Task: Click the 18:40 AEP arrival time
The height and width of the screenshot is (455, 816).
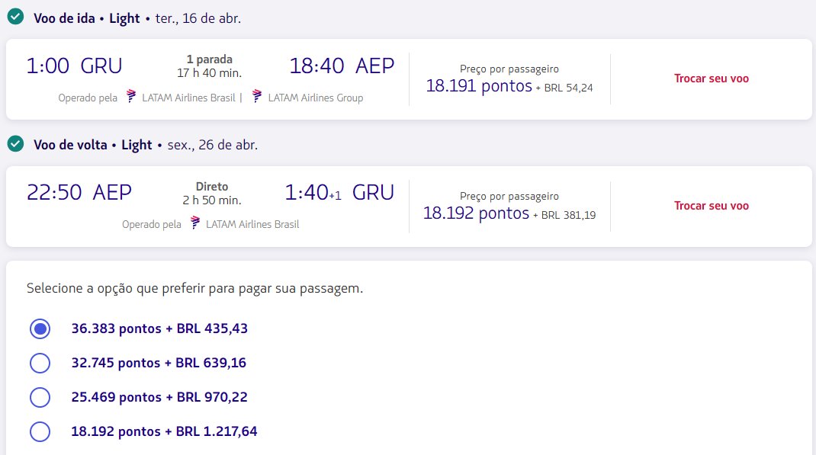Action: coord(342,66)
